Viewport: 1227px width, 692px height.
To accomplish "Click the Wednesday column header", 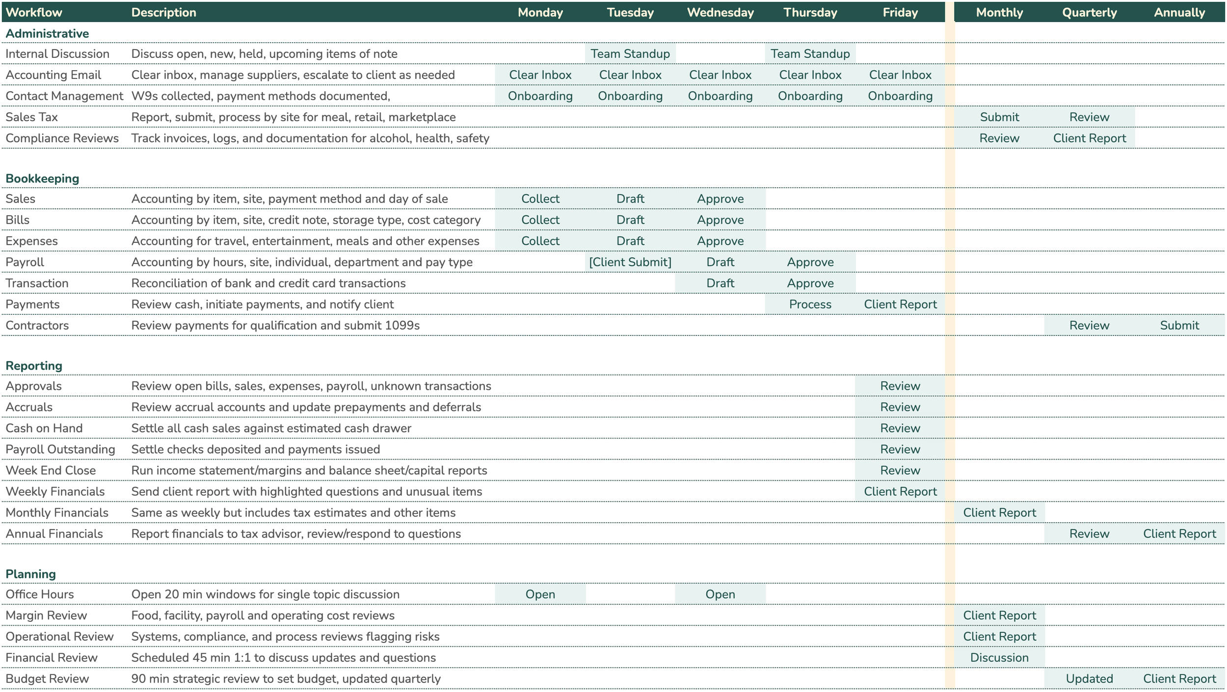I will 720,12.
